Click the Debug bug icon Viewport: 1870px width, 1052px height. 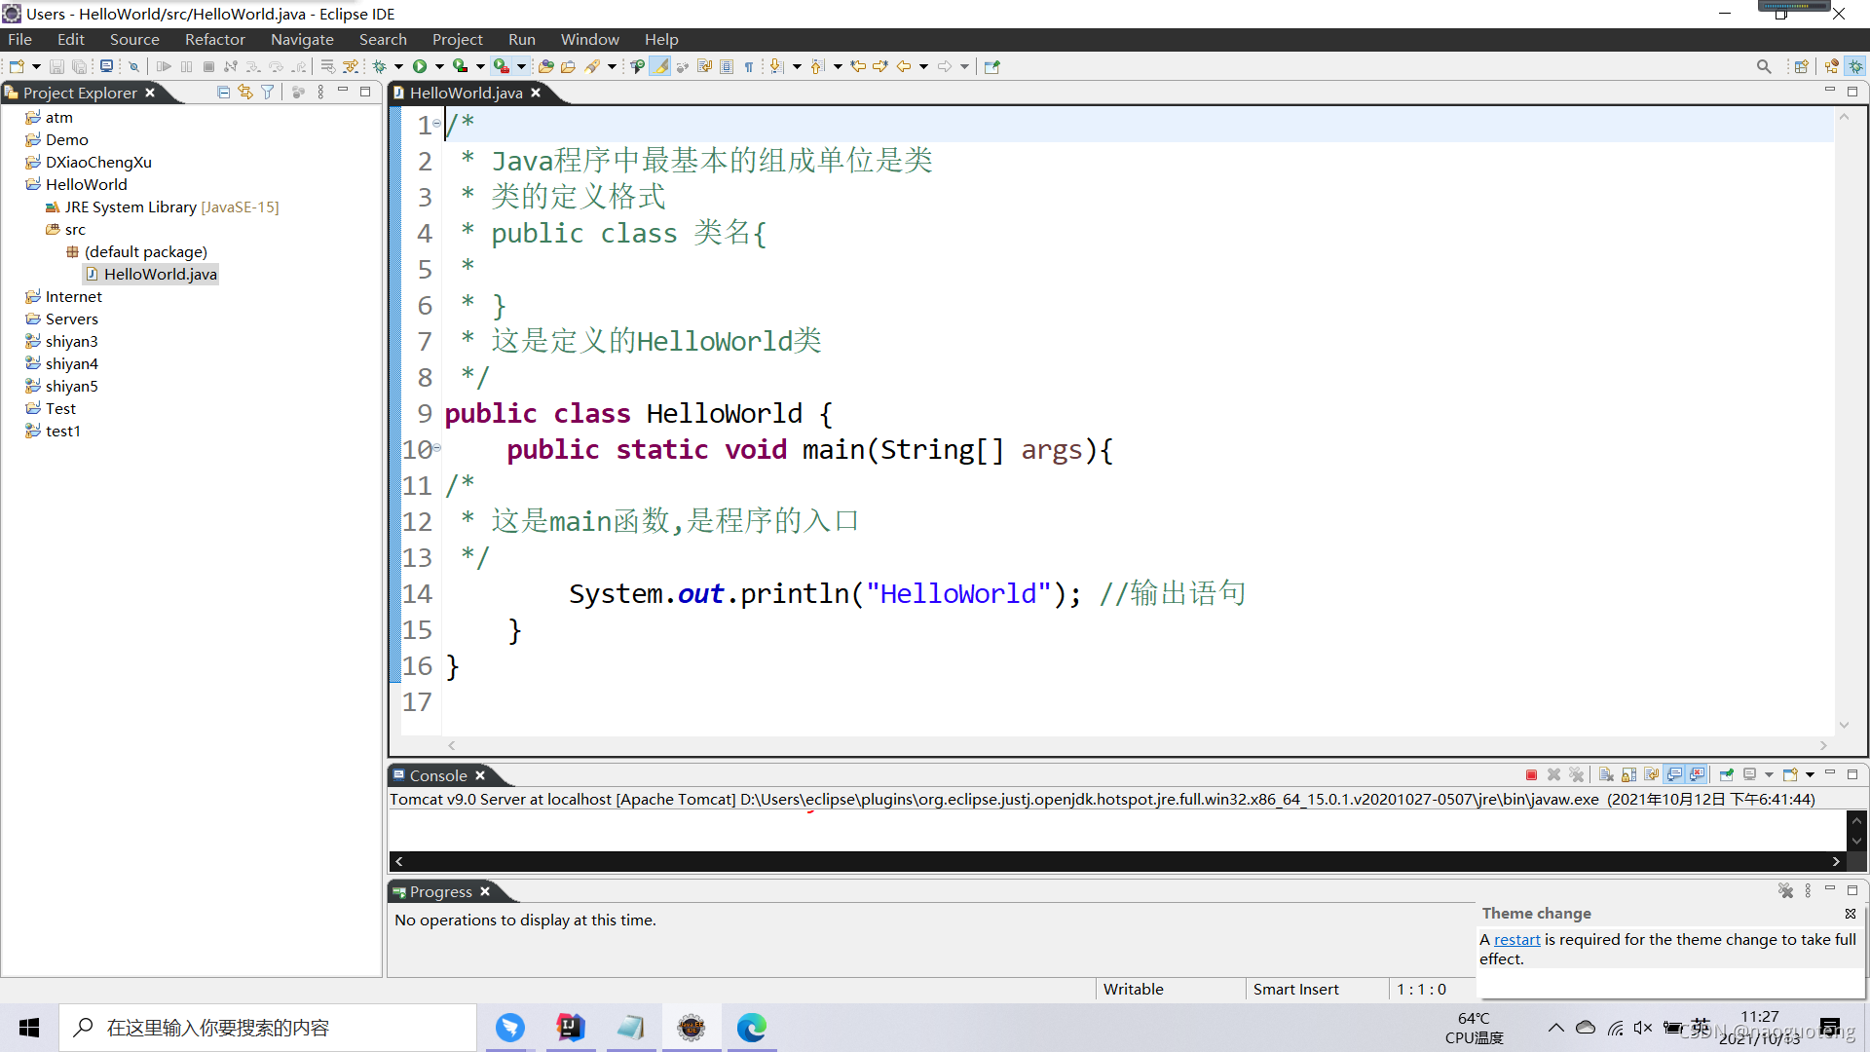(380, 66)
